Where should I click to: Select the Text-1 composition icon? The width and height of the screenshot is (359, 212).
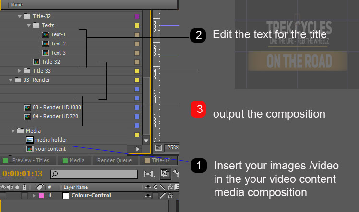[x=46, y=34]
